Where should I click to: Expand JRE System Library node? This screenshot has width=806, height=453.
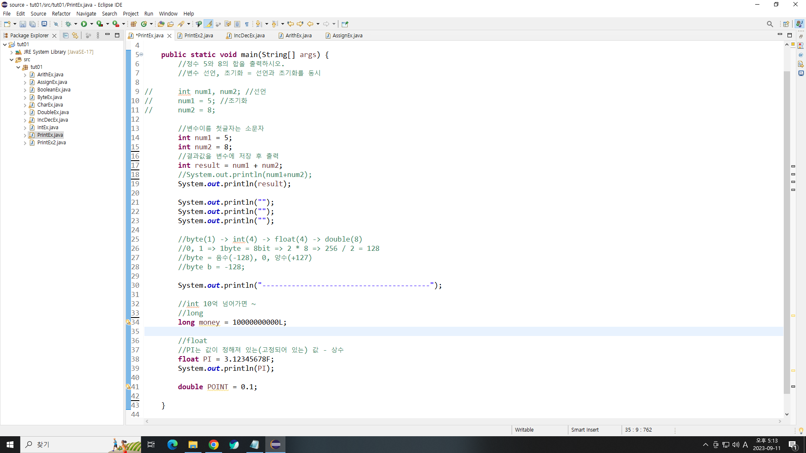click(x=12, y=52)
